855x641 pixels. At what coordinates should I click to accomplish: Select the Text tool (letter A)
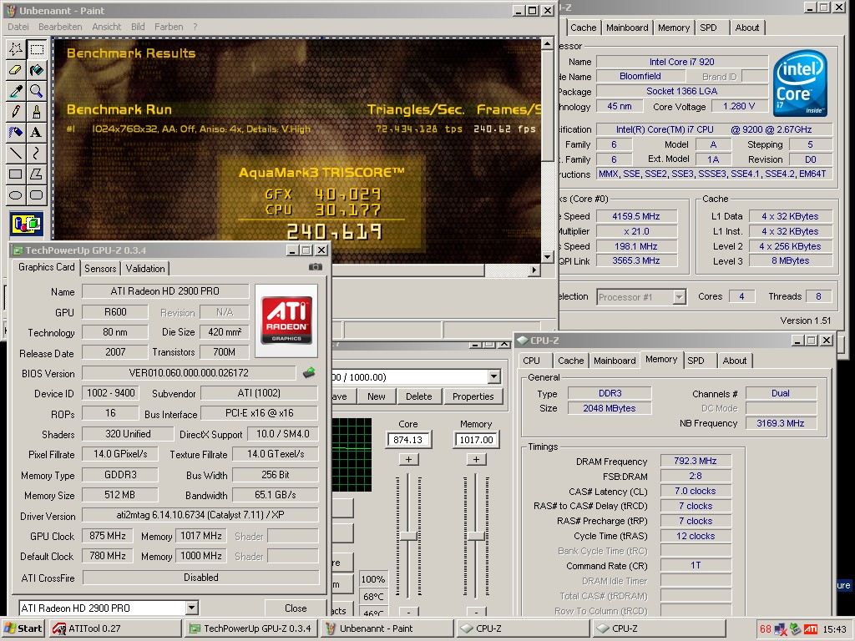tap(37, 133)
